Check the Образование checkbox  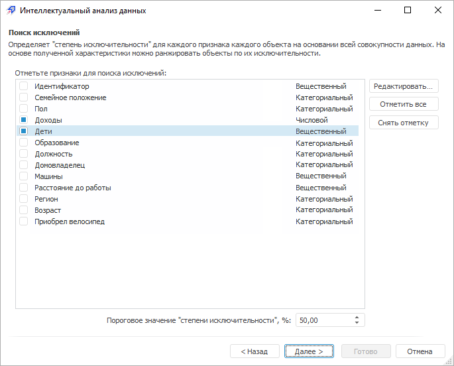pos(24,143)
